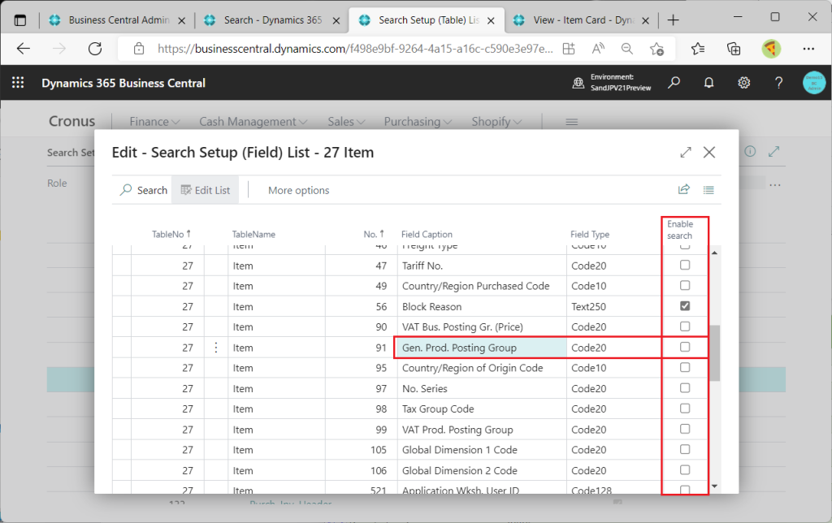Image resolution: width=832 pixels, height=523 pixels.
Task: Open the list view layout options icon
Action: tap(708, 189)
